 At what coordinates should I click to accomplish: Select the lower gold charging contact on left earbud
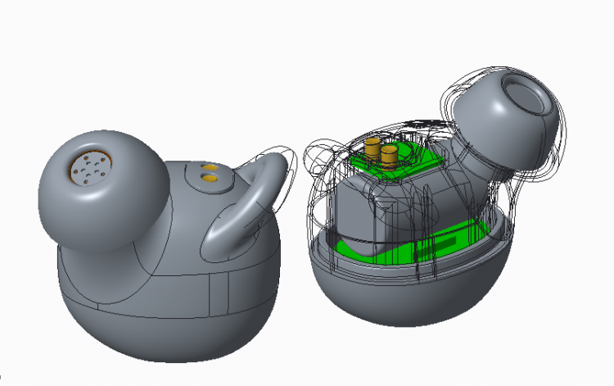[211, 177]
